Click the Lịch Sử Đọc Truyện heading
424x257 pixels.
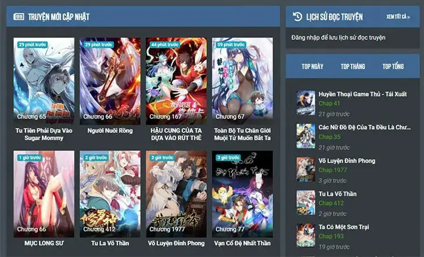(x=334, y=17)
